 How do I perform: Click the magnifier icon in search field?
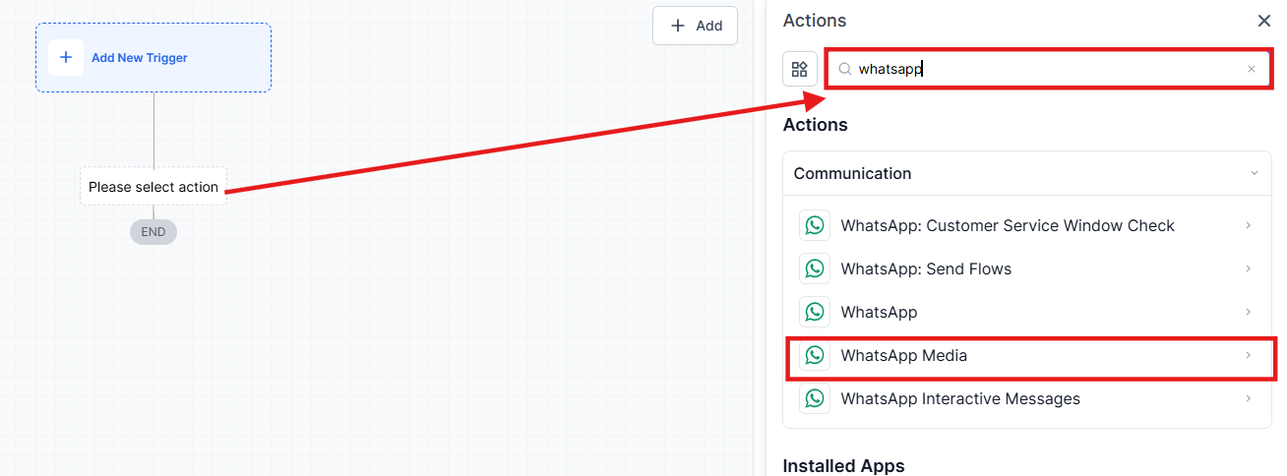[x=844, y=69]
